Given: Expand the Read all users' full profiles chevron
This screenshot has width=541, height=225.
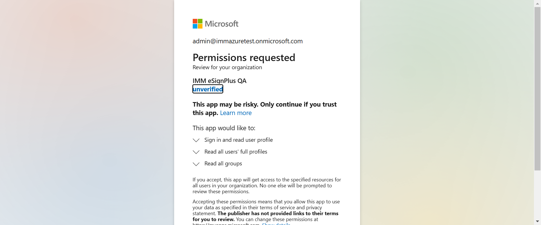Looking at the screenshot, I should click(196, 152).
